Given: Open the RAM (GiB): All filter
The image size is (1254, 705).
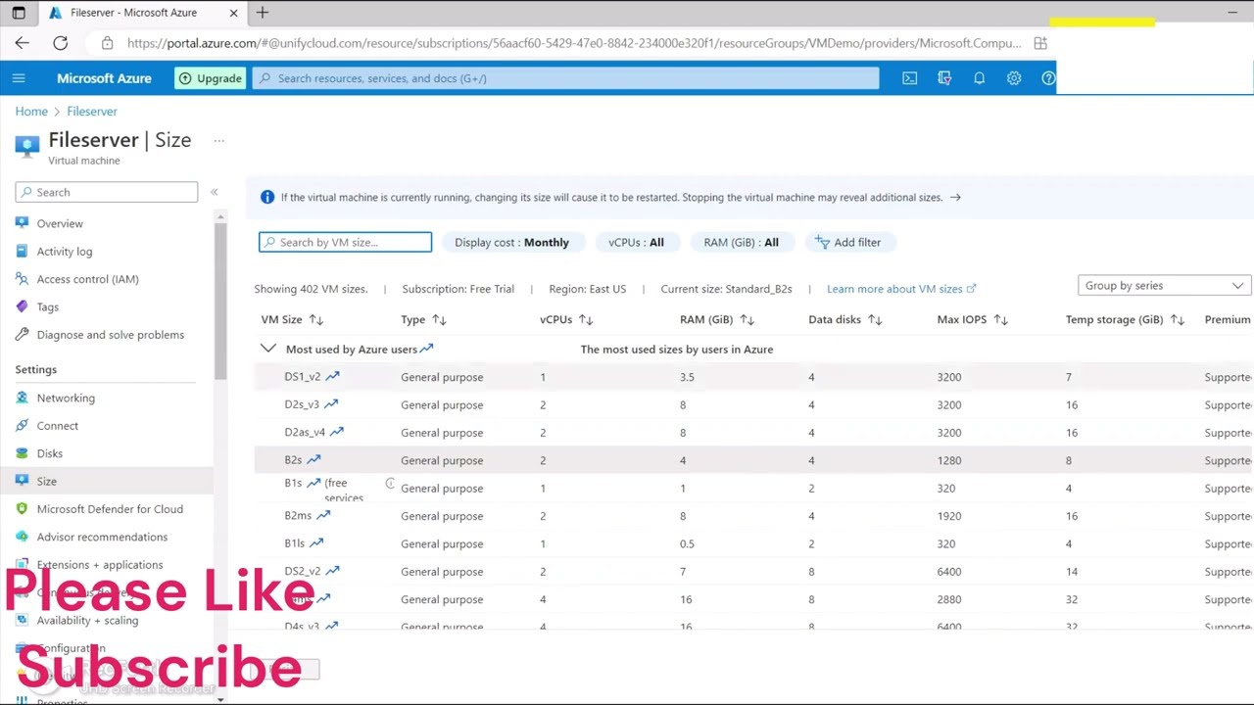Looking at the screenshot, I should (x=741, y=242).
